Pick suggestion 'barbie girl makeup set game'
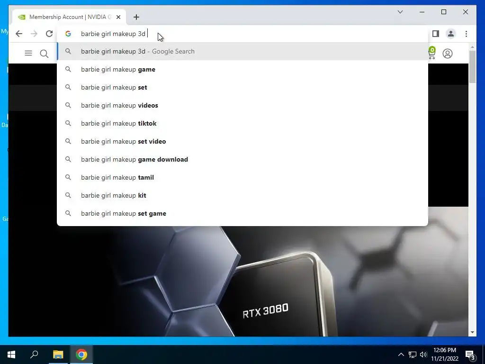 click(242, 213)
